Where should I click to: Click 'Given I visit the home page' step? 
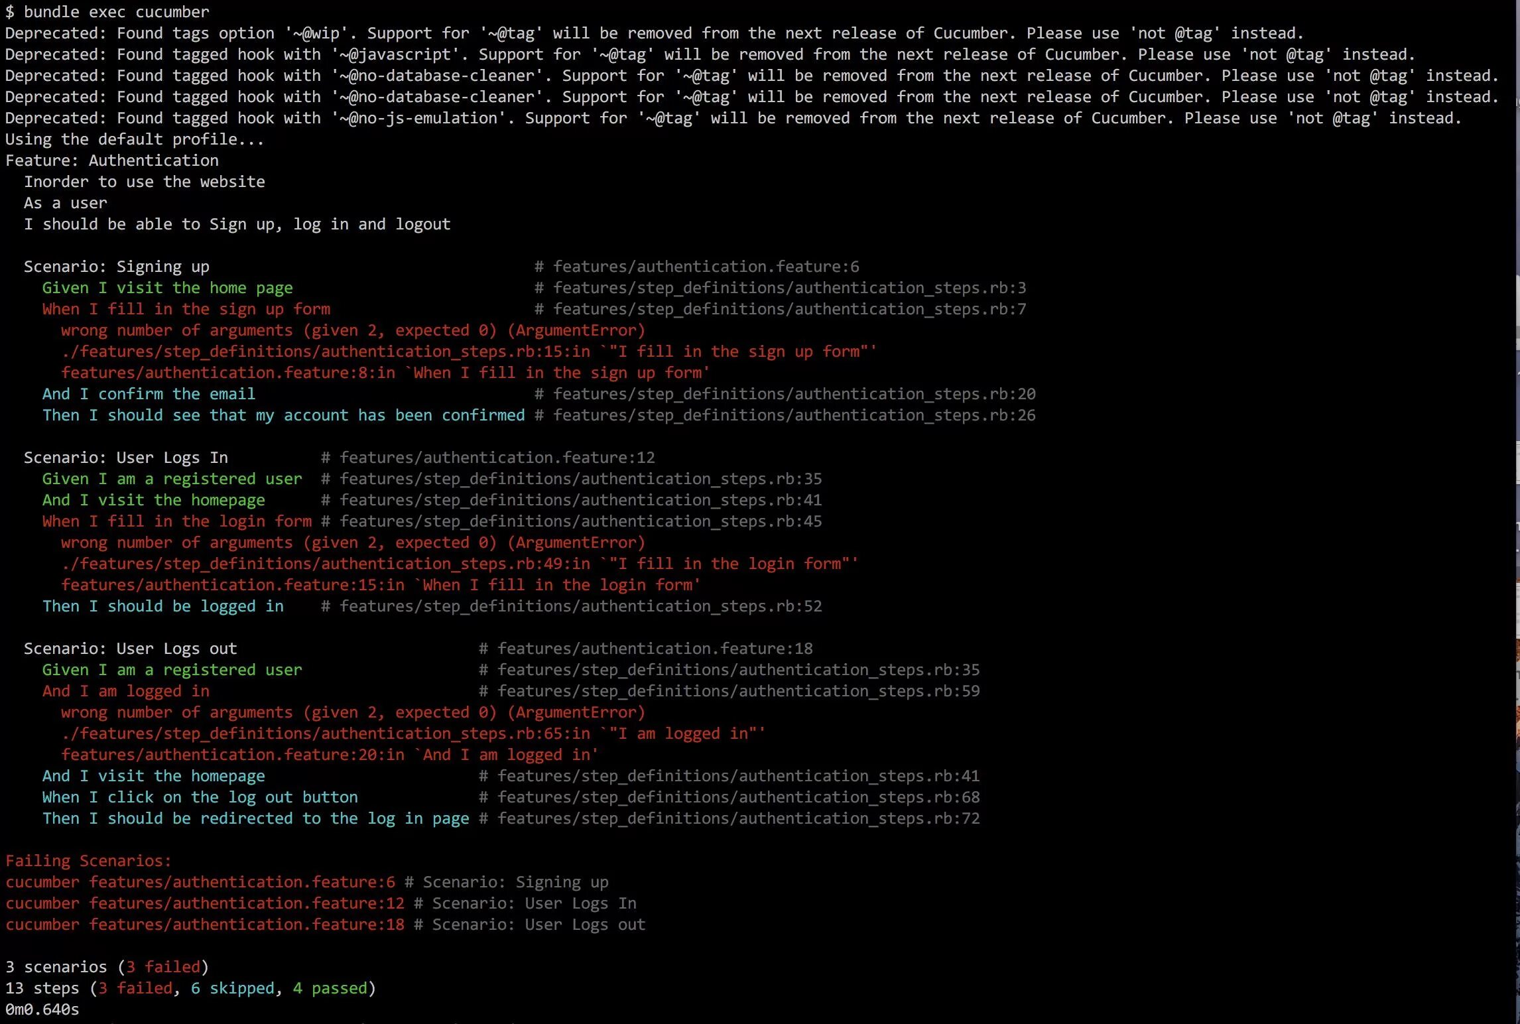coord(167,288)
